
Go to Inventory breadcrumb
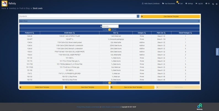[13, 8]
